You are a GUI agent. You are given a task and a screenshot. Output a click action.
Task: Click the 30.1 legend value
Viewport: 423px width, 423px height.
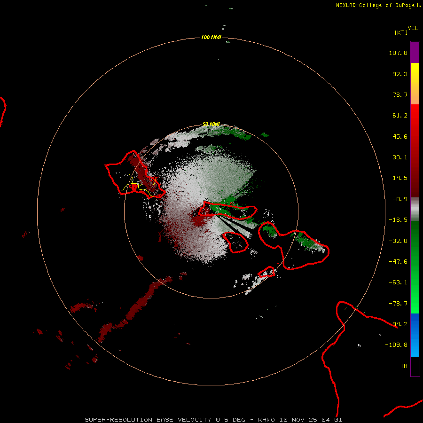(400, 157)
